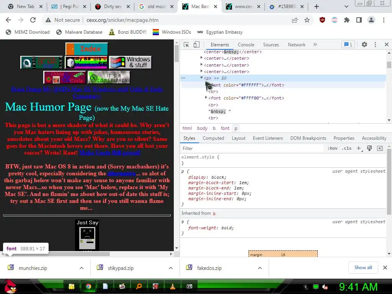Open the Computed styles pane
Screen dimensions: 392x294
(x=213, y=138)
